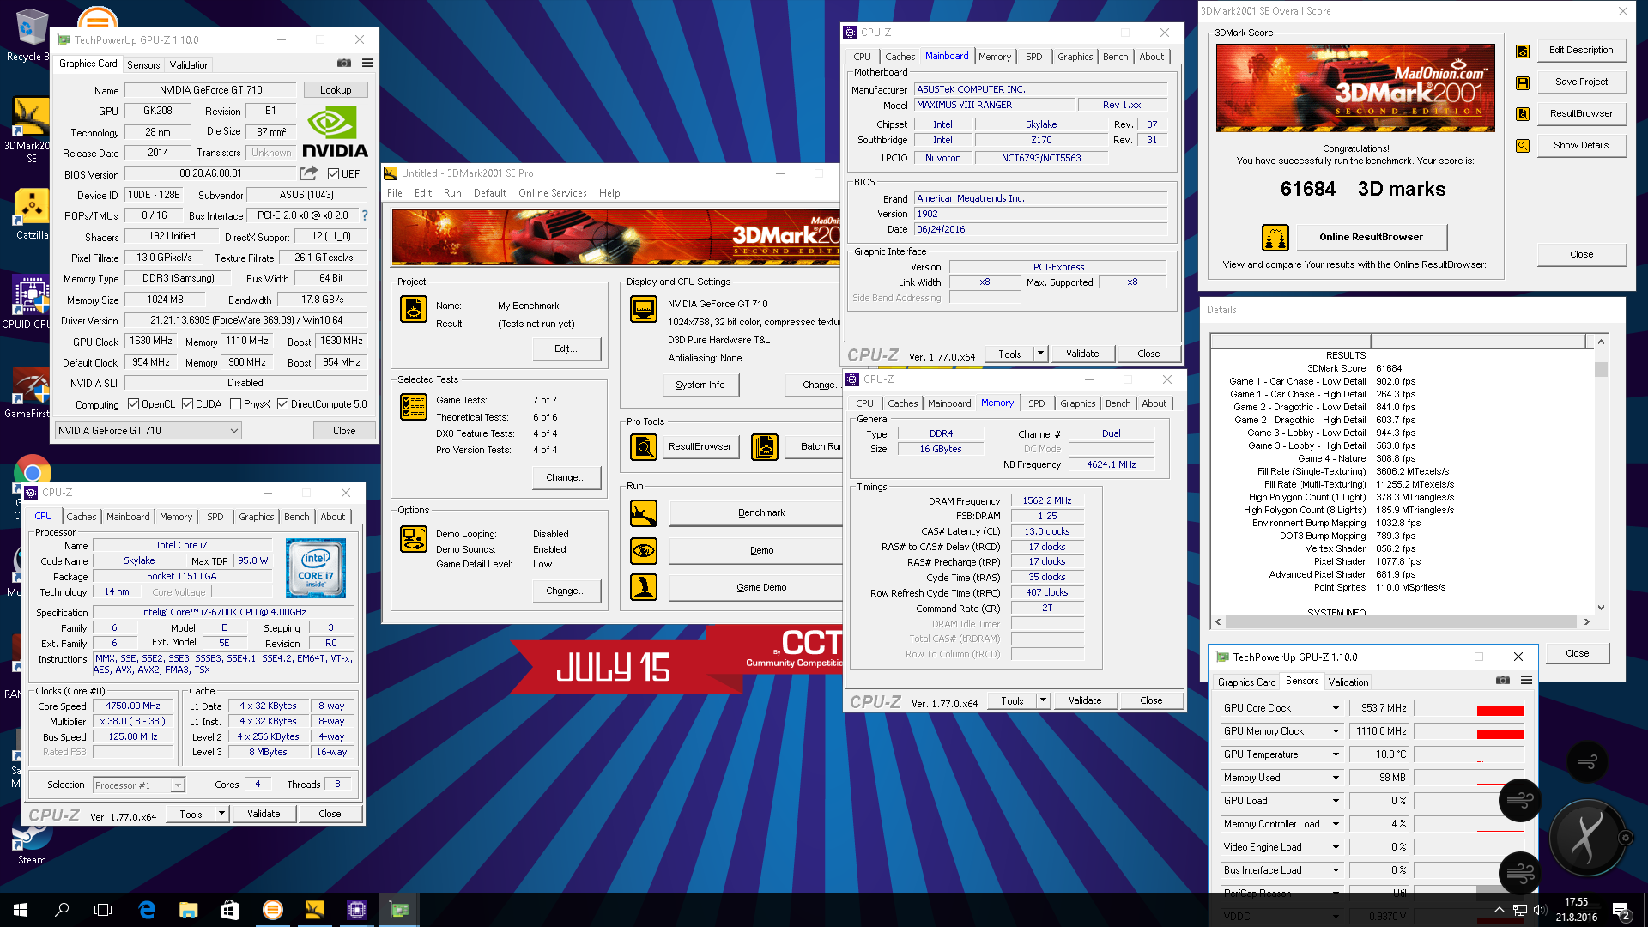The height and width of the screenshot is (927, 1648).
Task: Click the Save Project floppy icon
Action: [x=1523, y=82]
